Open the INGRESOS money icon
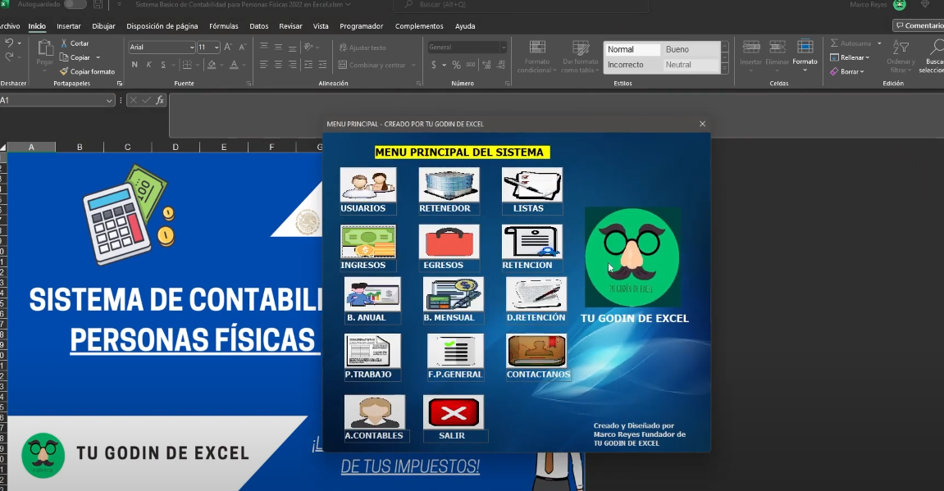This screenshot has width=944, height=491. click(x=368, y=241)
